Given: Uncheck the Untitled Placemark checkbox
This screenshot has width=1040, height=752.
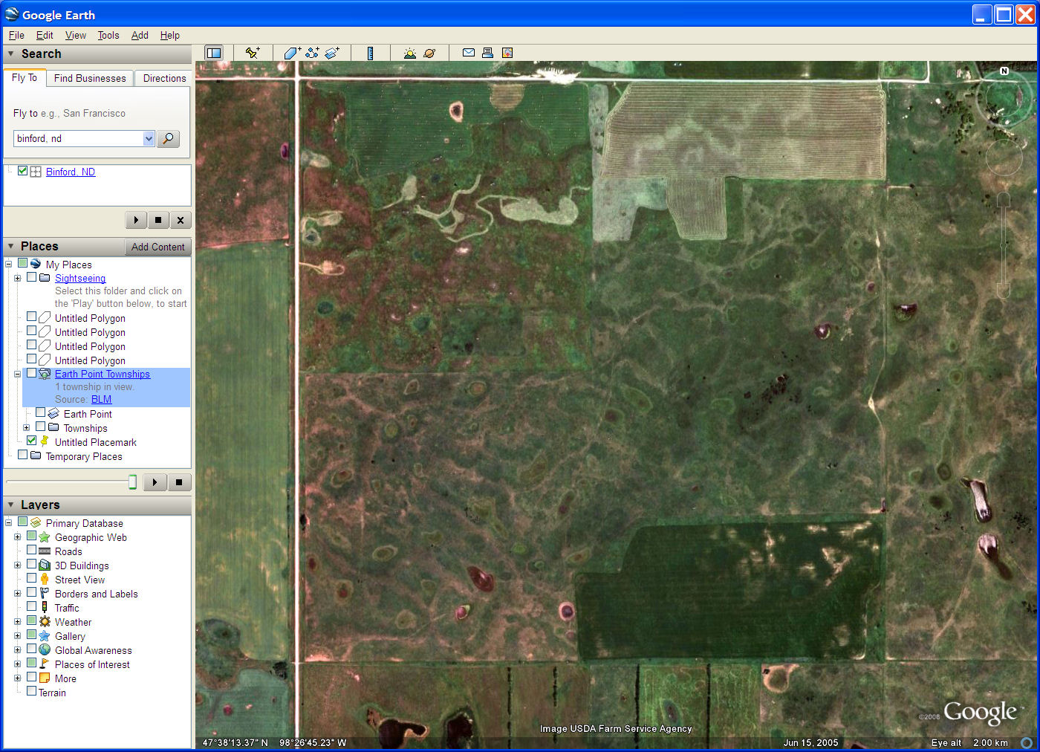Looking at the screenshot, I should [31, 441].
